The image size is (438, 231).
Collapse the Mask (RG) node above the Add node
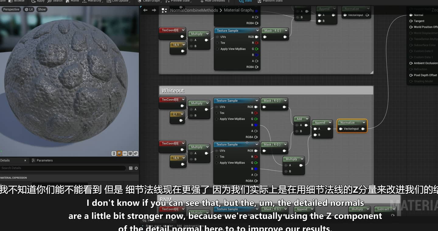[285, 100]
